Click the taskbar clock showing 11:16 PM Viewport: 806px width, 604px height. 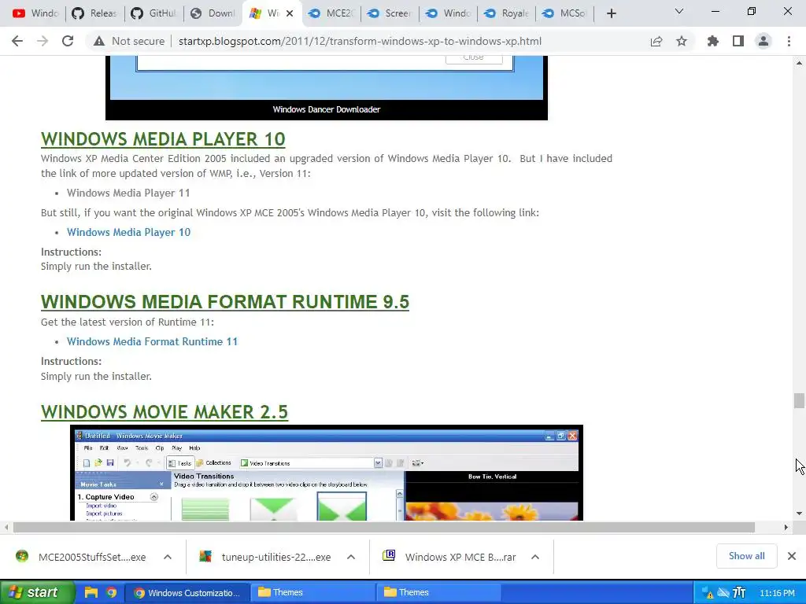pos(777,593)
